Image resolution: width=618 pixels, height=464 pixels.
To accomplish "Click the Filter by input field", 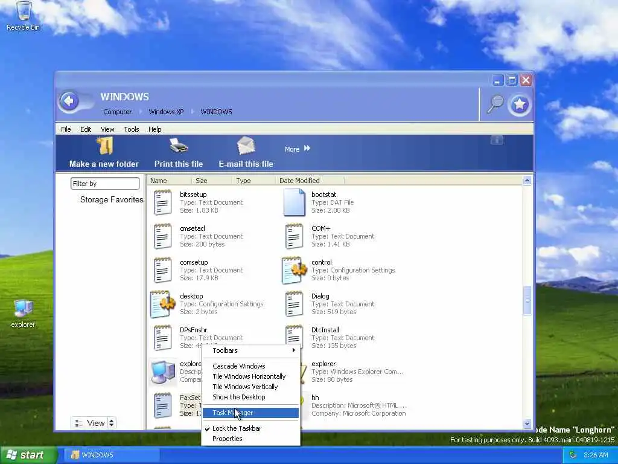I will 105,184.
